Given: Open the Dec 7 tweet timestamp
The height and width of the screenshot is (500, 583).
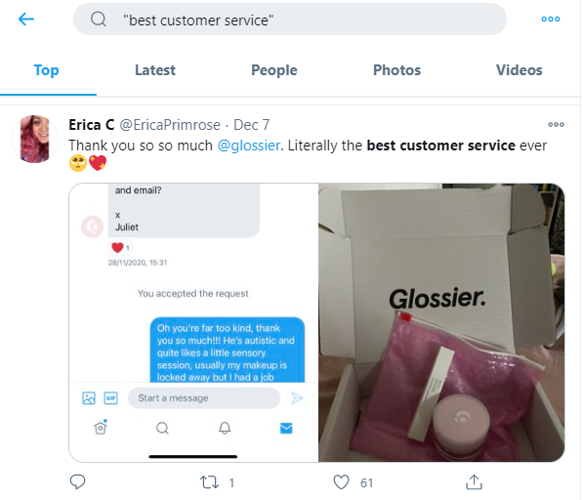Looking at the screenshot, I should pos(251,125).
